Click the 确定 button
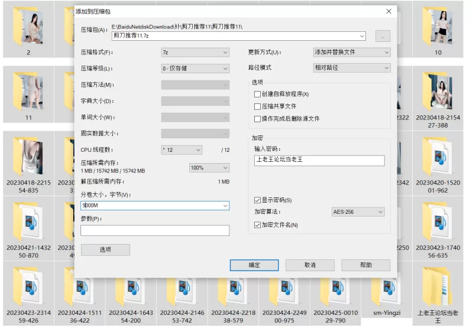The image size is (473, 335). tap(254, 265)
